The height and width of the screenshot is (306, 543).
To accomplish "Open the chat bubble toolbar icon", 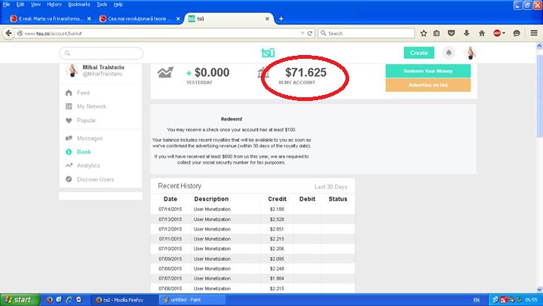I will (x=517, y=33).
